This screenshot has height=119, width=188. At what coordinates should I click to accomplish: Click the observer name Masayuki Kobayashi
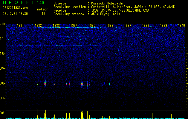(107, 3)
